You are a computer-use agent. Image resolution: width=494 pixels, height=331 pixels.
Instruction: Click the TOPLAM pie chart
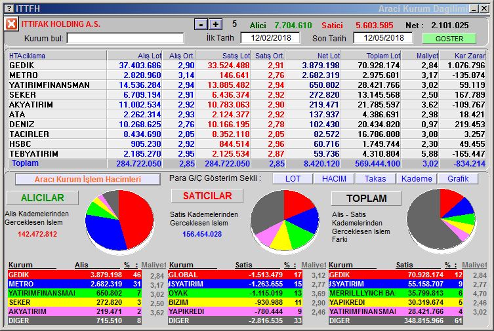441,220
